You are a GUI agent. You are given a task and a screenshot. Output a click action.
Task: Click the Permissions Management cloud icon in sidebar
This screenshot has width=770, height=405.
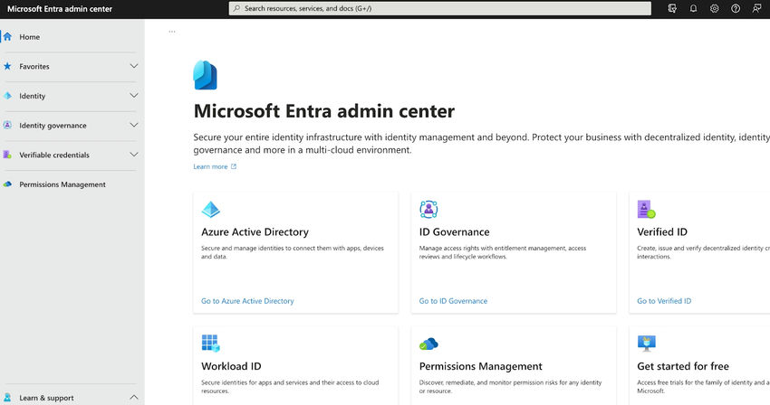click(7, 184)
